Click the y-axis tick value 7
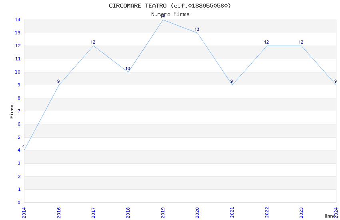This screenshot has height=220, width=340. [x=19, y=111]
